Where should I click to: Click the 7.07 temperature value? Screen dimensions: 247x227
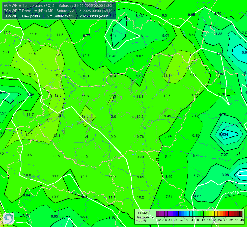click(224, 155)
